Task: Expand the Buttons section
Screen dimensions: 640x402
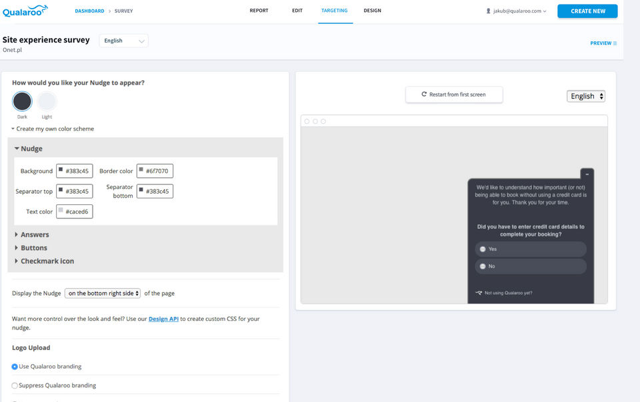Action: (31, 248)
